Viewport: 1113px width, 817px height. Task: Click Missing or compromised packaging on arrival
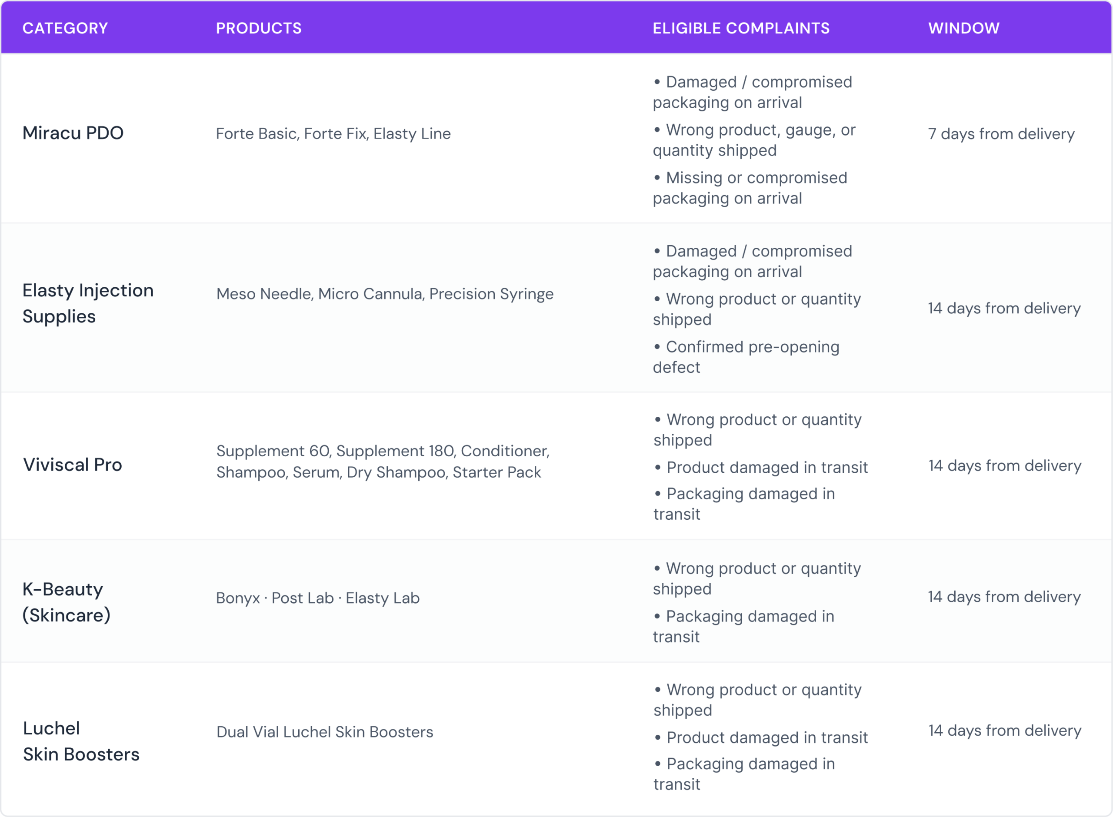tap(750, 188)
